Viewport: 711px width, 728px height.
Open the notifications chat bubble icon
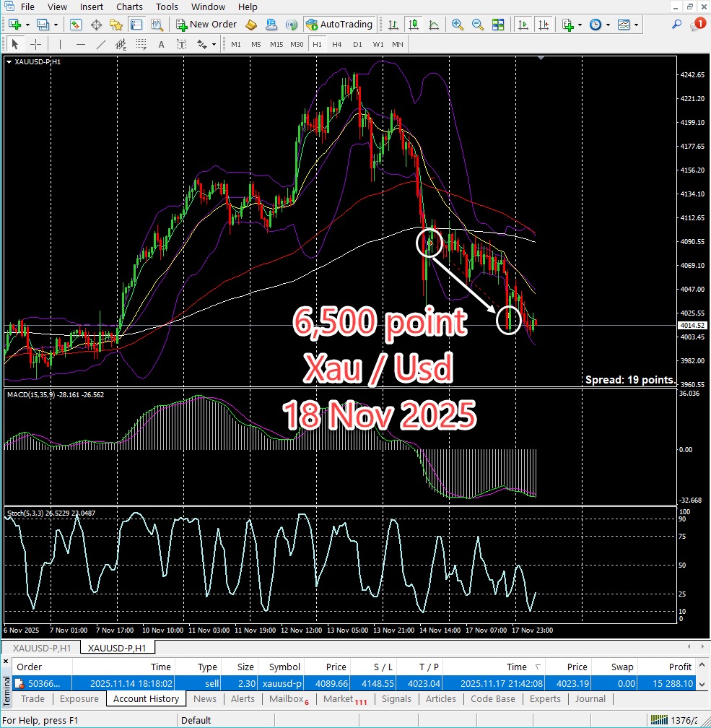697,25
